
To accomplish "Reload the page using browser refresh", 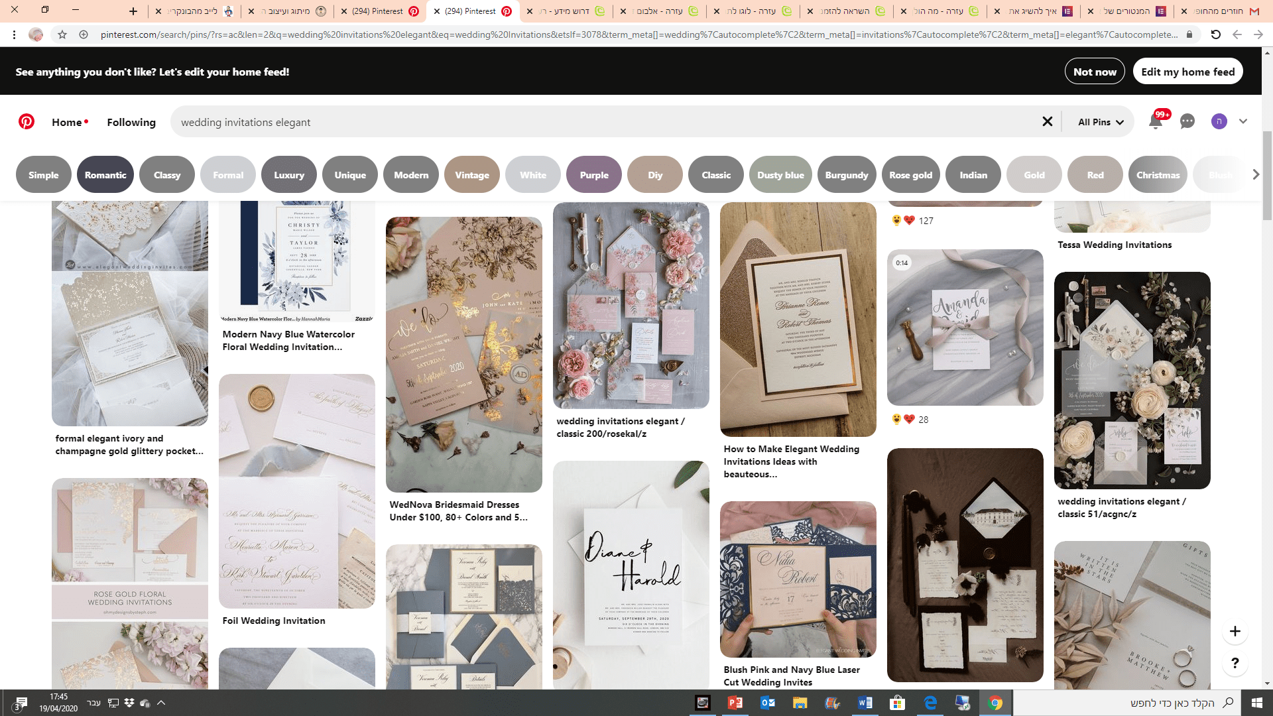I will click(x=1215, y=34).
